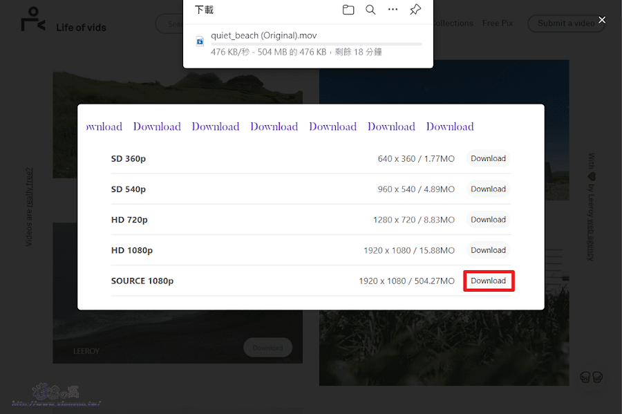Close the download modal with X

tap(602, 20)
